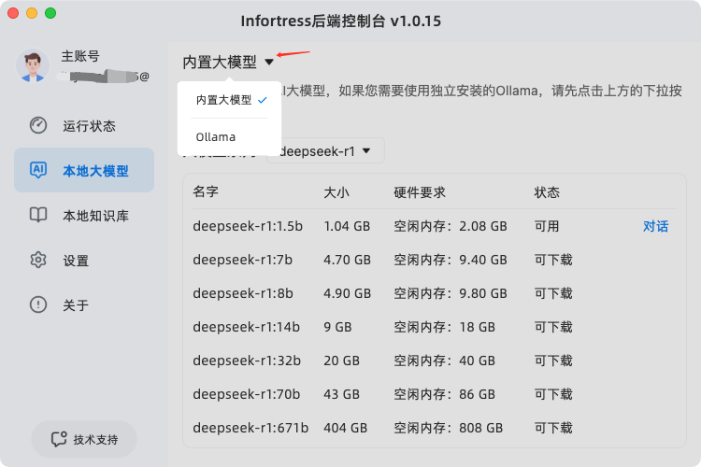Click the 本地大模型 AI icon
This screenshot has height=467, width=701.
click(x=38, y=170)
